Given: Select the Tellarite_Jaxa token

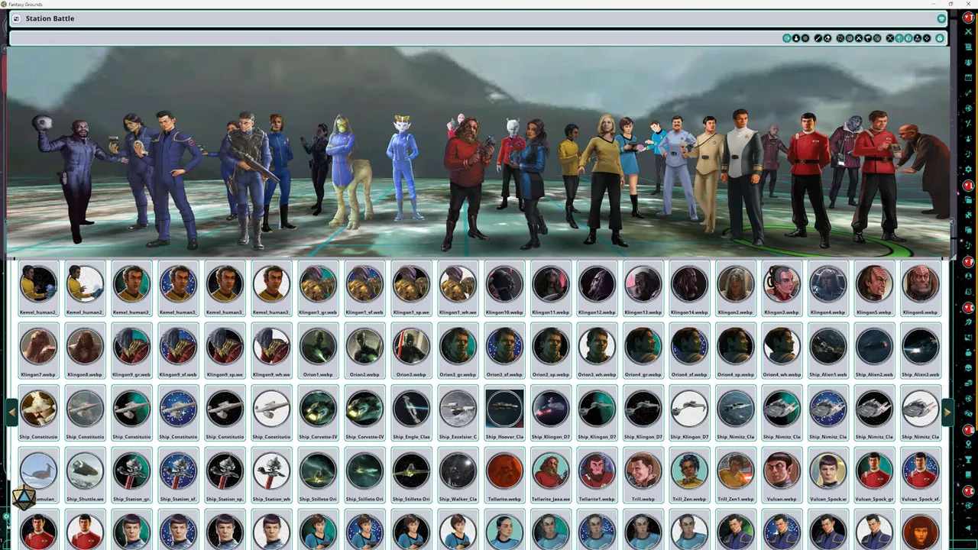Looking at the screenshot, I should 550,476.
